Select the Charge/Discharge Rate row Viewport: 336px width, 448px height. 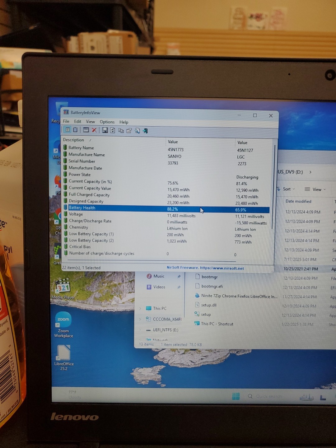[167, 222]
